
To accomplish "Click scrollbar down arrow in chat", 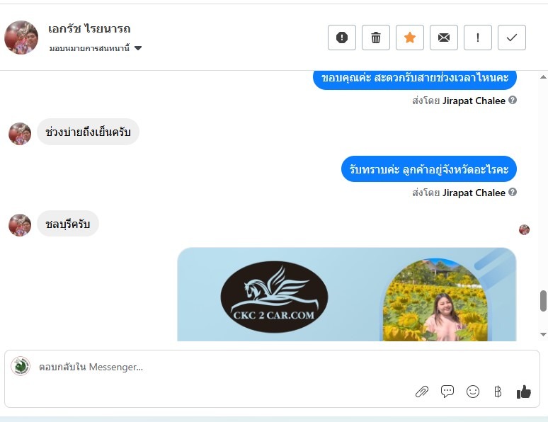I will coord(543,335).
